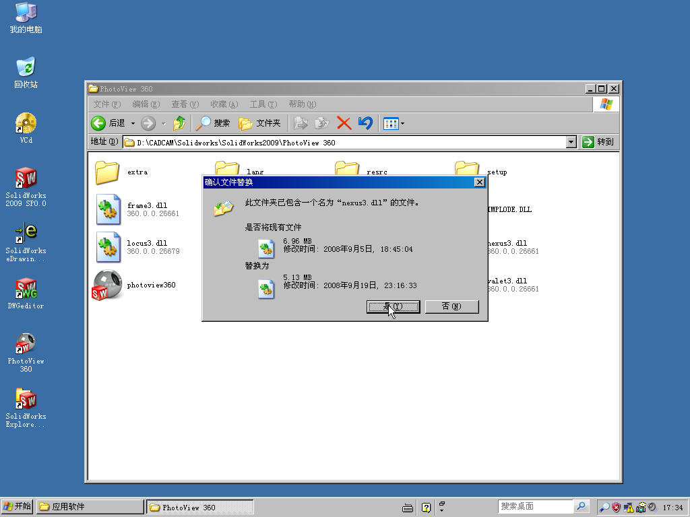Open PhotoView 360 desktop shortcut
This screenshot has width=690, height=517.
pos(26,353)
